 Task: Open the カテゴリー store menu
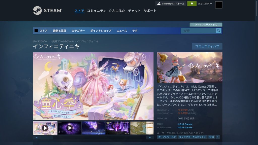click(78, 31)
